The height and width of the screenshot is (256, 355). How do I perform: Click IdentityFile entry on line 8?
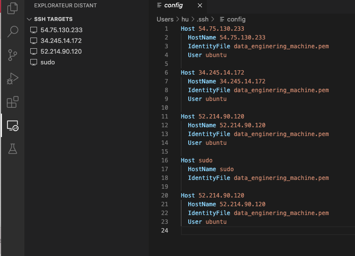point(258,90)
